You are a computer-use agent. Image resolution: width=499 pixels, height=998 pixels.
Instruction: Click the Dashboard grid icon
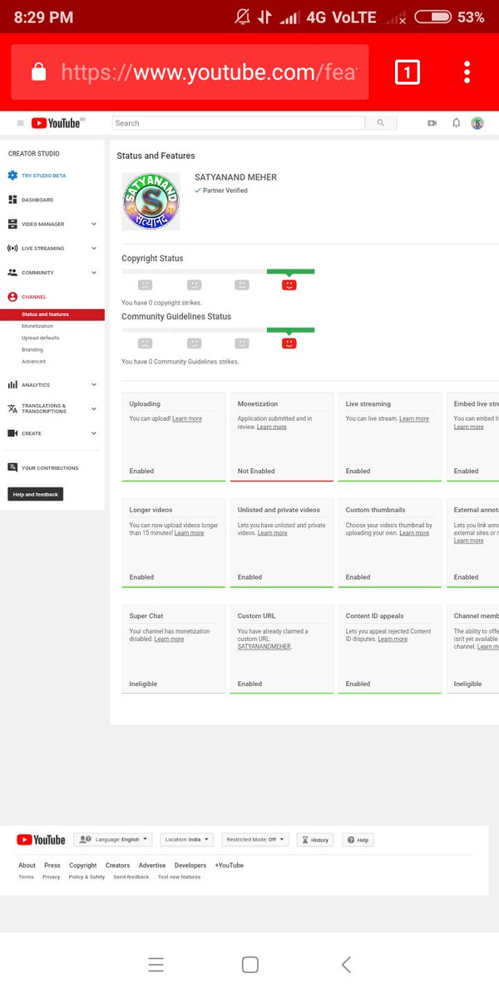[12, 200]
